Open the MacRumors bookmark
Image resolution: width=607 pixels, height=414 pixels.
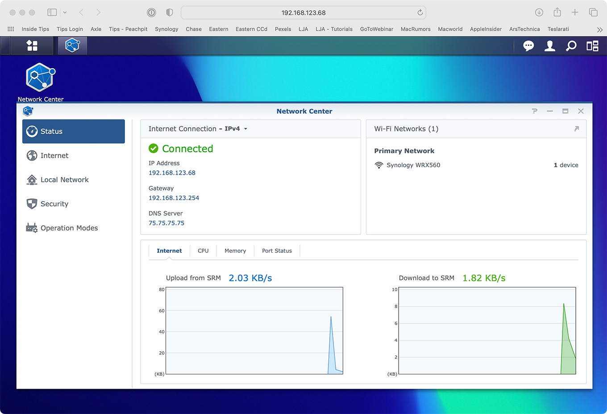pos(415,29)
